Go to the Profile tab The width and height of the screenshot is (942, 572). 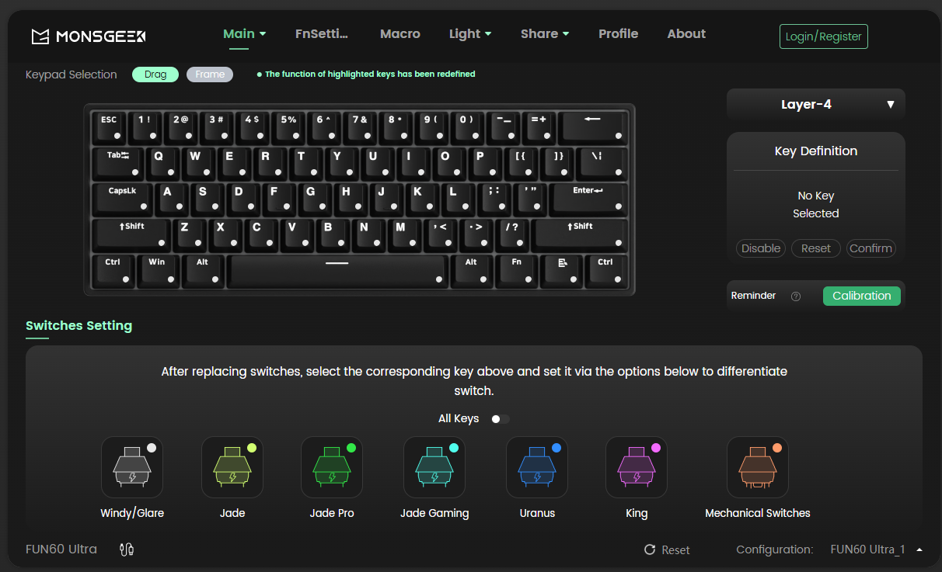[x=619, y=34]
